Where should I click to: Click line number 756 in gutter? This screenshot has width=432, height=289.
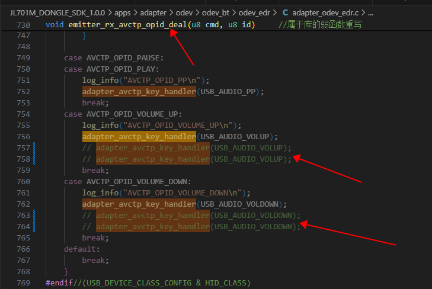click(24, 137)
